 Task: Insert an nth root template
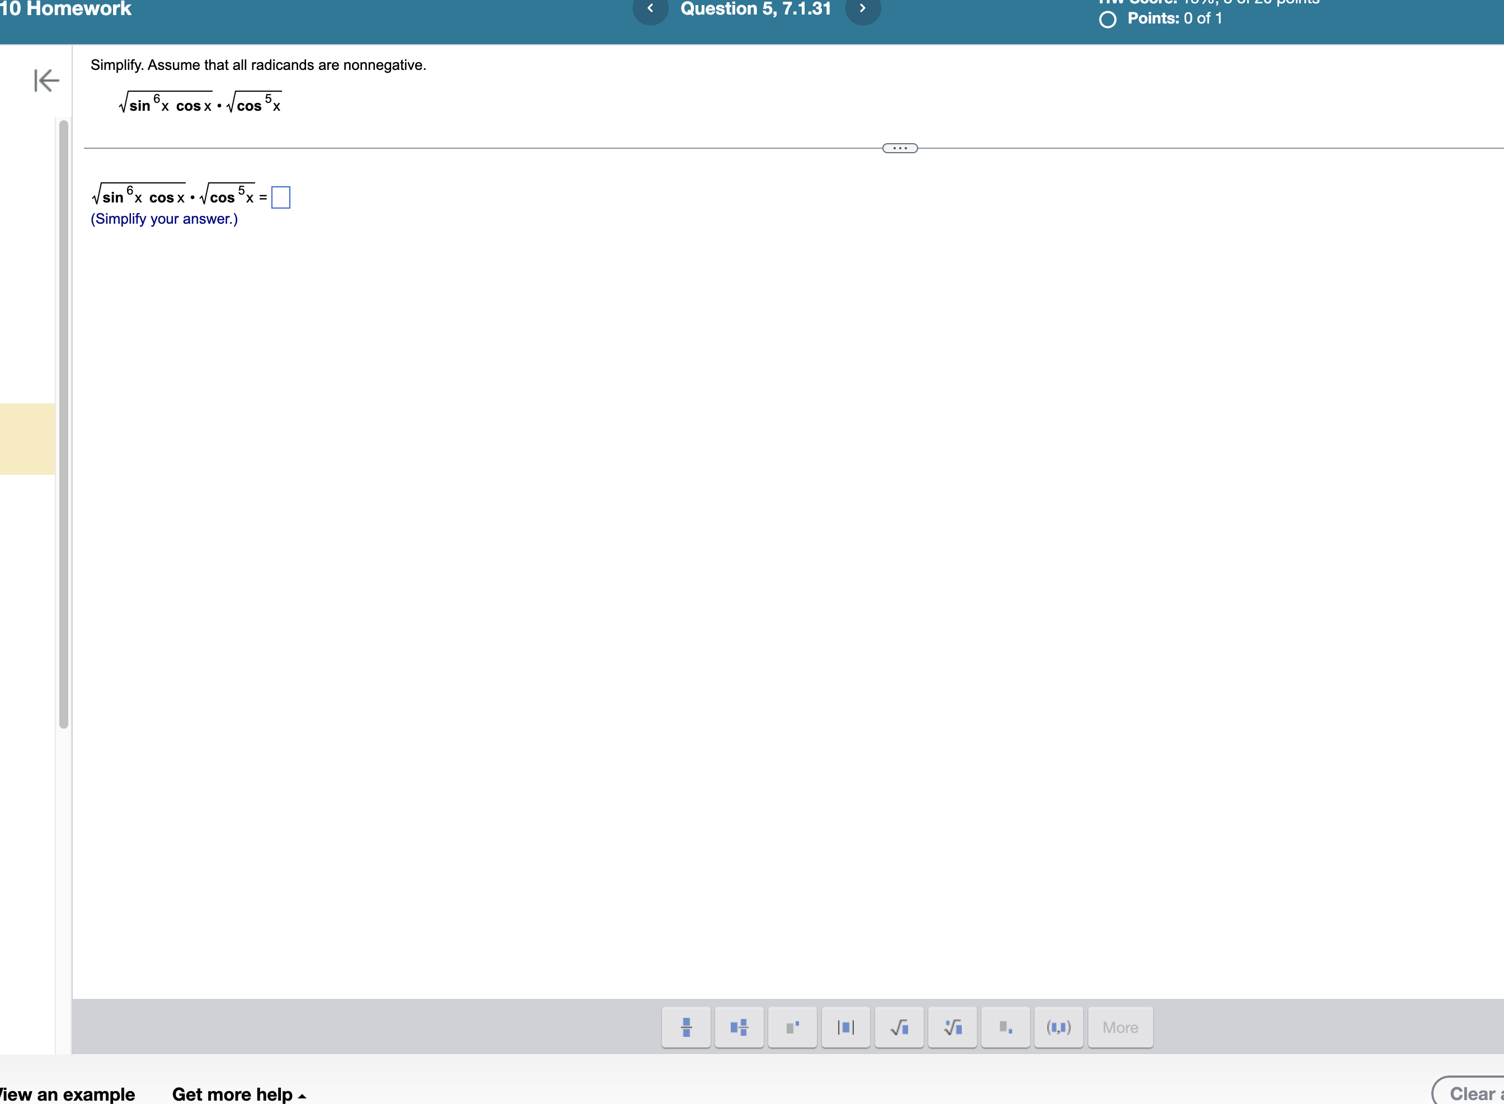tap(952, 1027)
